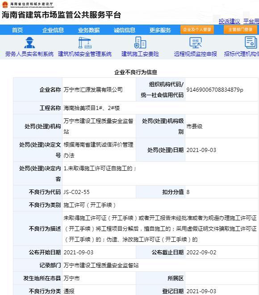Click 远程视频监控申报 label
Viewport: 259px width, 295px height.
click(196, 54)
